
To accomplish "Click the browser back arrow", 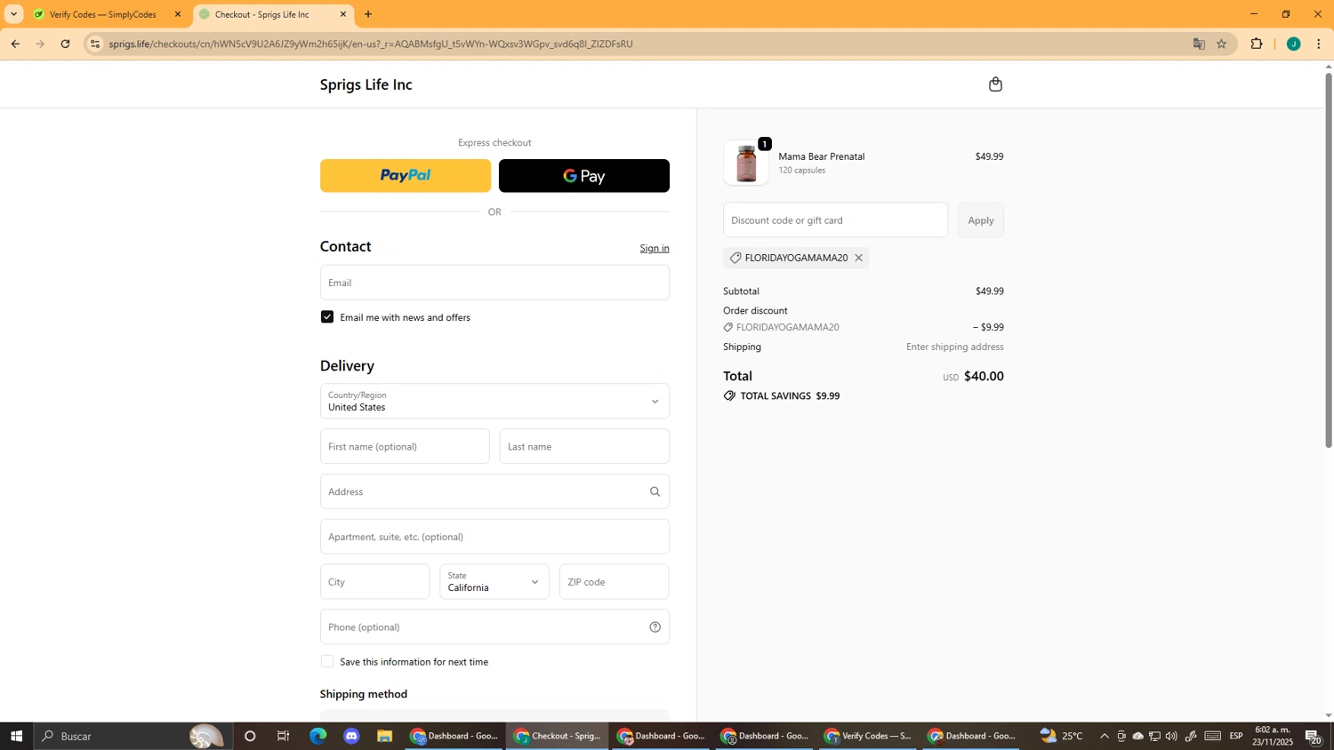I will [x=15, y=44].
